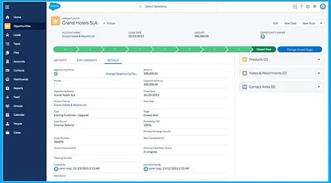Select the Details tab
Viewport: 331px width, 183px height.
tap(113, 60)
